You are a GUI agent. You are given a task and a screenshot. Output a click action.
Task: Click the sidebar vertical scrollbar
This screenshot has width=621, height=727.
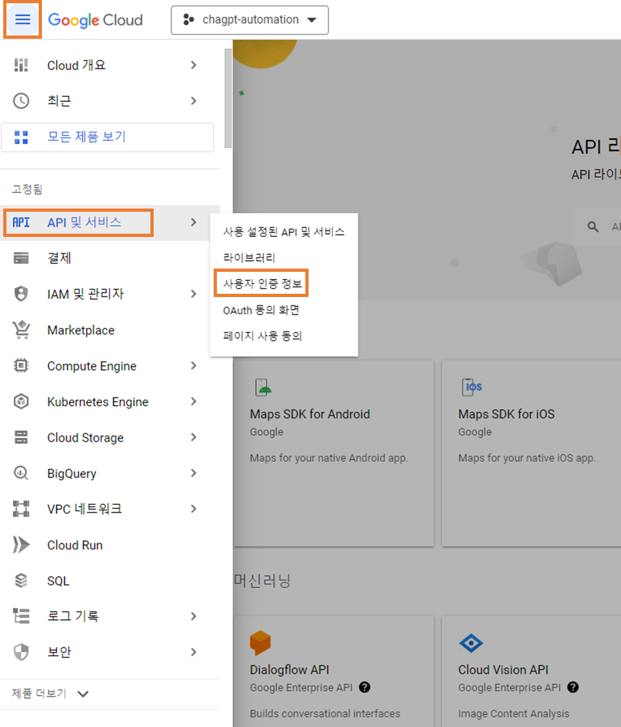click(x=228, y=98)
